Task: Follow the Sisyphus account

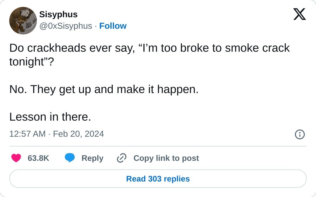Action: click(113, 26)
